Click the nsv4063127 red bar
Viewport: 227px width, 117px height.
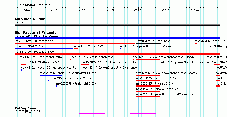pyautogui.click(x=85, y=65)
